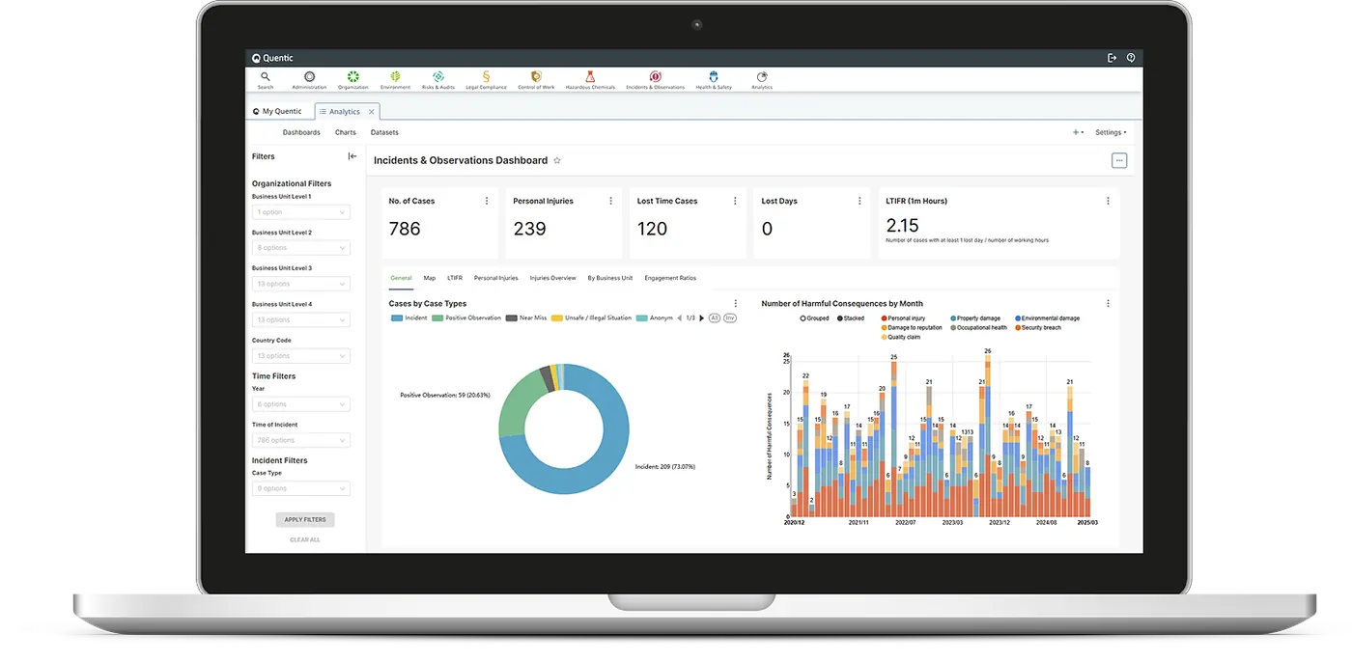This screenshot has height=662, width=1352.
Task: Click the logout icon in header
Action: click(1112, 58)
